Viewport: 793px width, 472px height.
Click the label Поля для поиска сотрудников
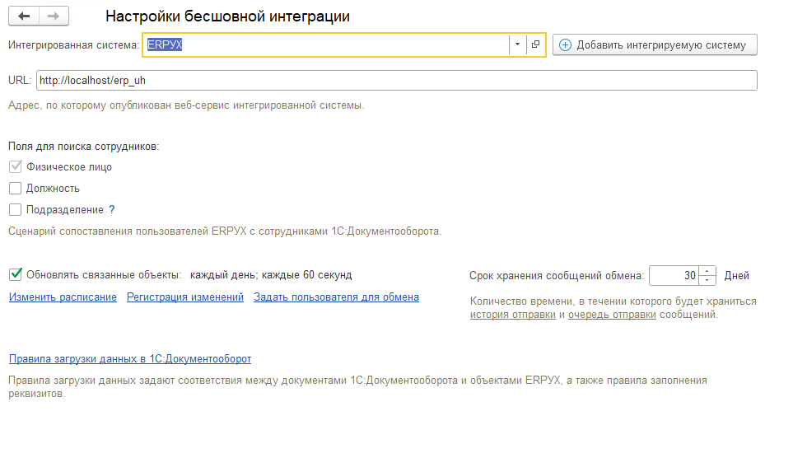click(x=83, y=146)
